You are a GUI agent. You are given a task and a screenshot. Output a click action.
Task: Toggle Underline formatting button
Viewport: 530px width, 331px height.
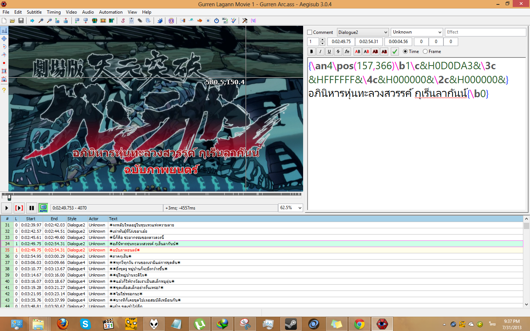point(329,52)
